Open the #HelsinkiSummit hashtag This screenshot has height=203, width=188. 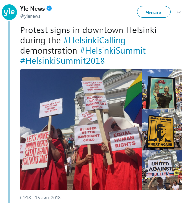click(113, 50)
